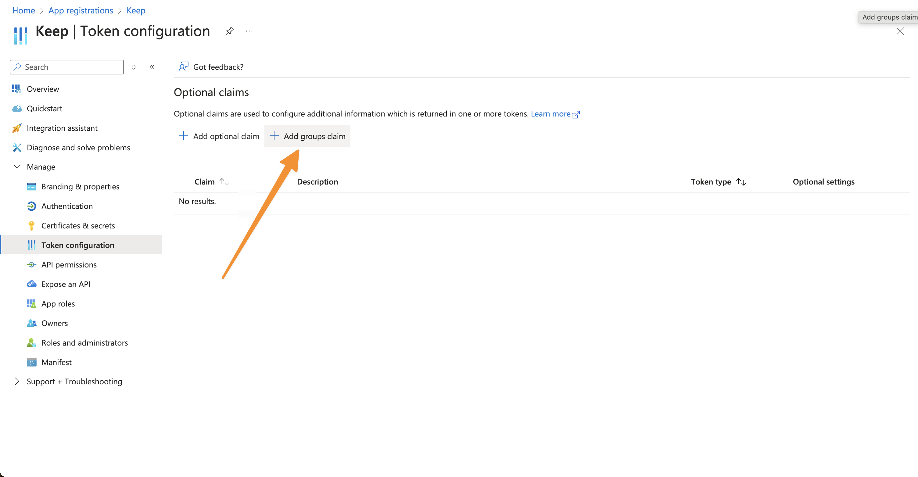Click the Authentication arrow icon
Screen dimensions: 918x477
click(x=31, y=206)
